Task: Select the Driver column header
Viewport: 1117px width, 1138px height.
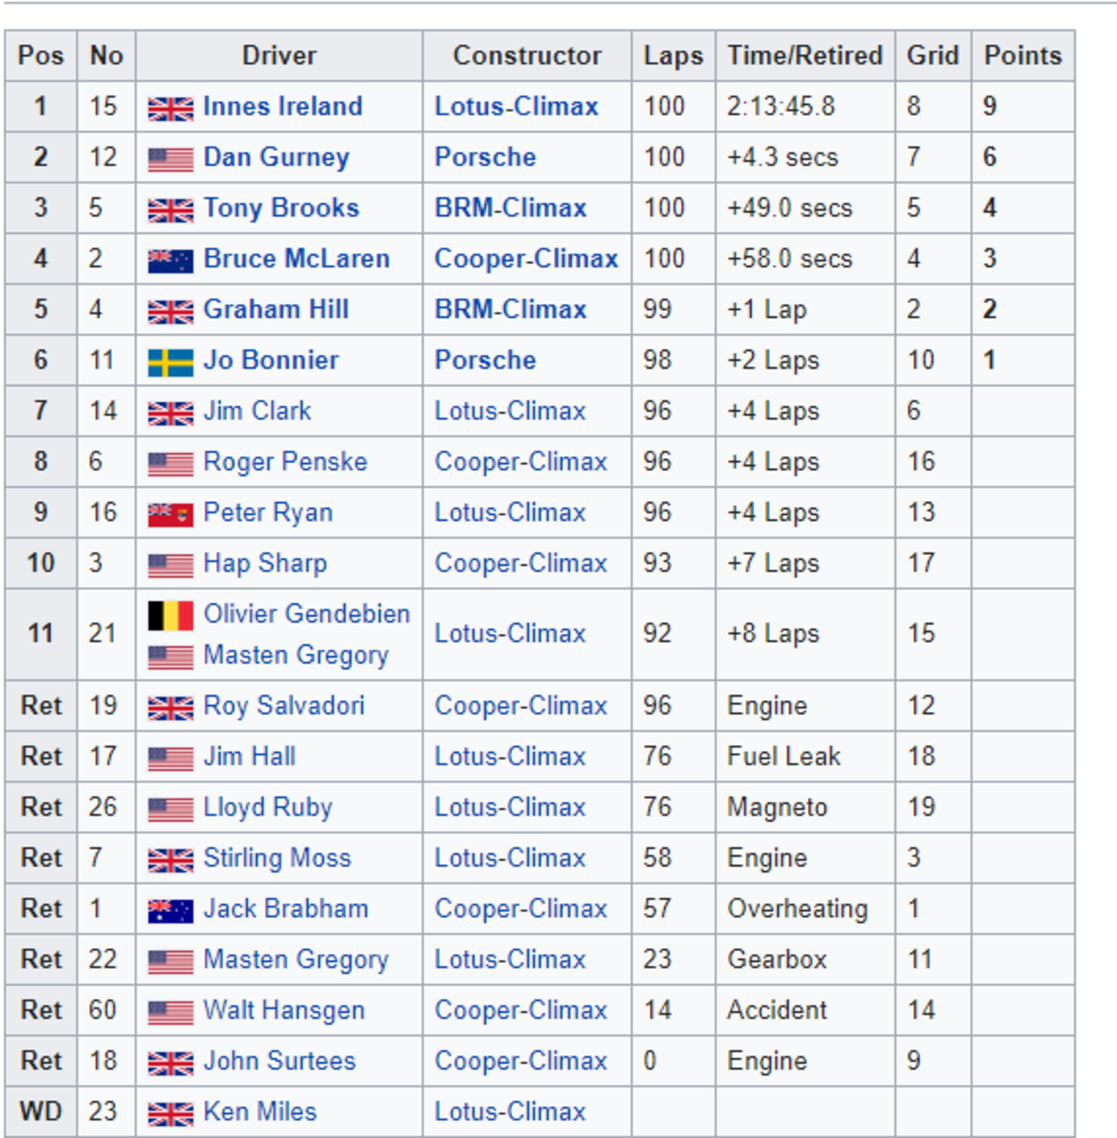Action: [279, 55]
